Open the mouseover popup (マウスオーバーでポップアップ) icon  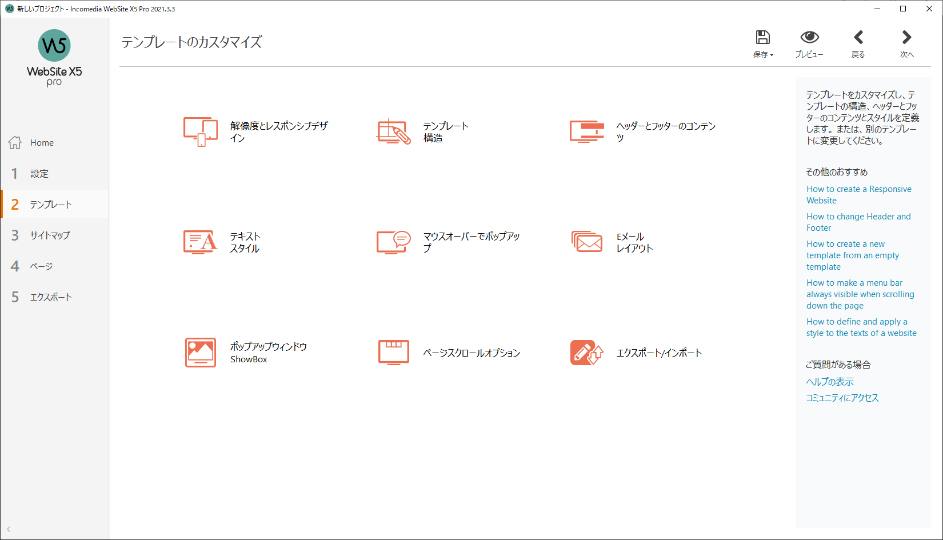click(x=393, y=242)
